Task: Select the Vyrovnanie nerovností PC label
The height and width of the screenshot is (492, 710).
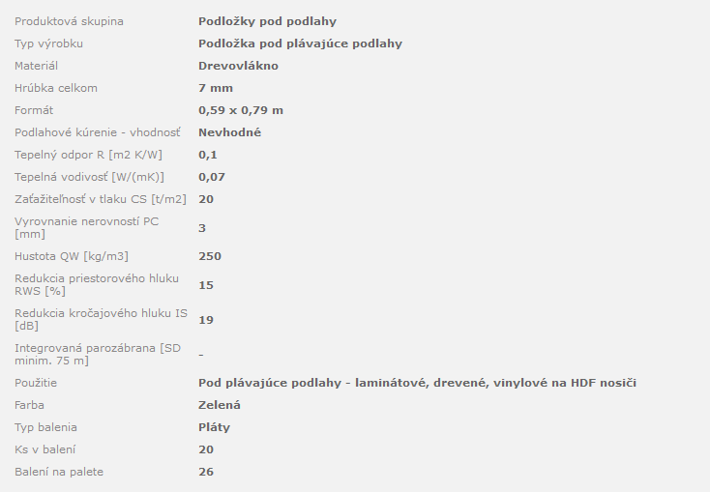Action: (86, 228)
